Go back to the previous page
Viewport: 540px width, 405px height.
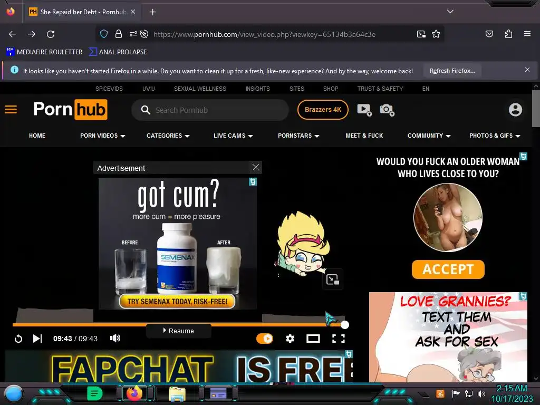[x=13, y=34]
